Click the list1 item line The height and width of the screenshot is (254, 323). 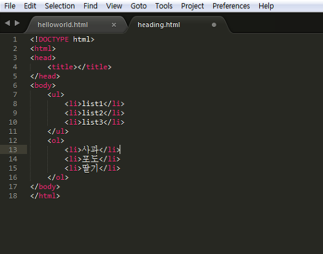94,104
